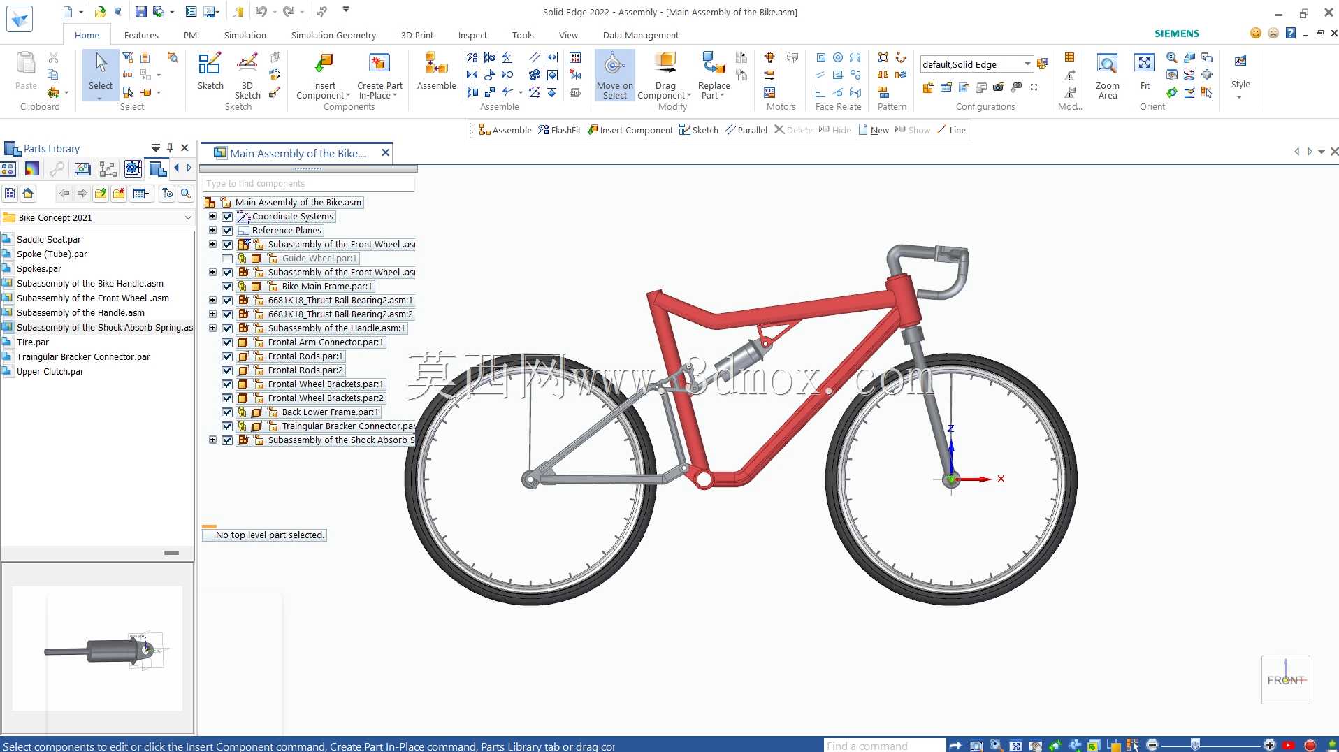Expand Subassembly of the Shock Absorb node
1339x752 pixels.
coord(212,440)
